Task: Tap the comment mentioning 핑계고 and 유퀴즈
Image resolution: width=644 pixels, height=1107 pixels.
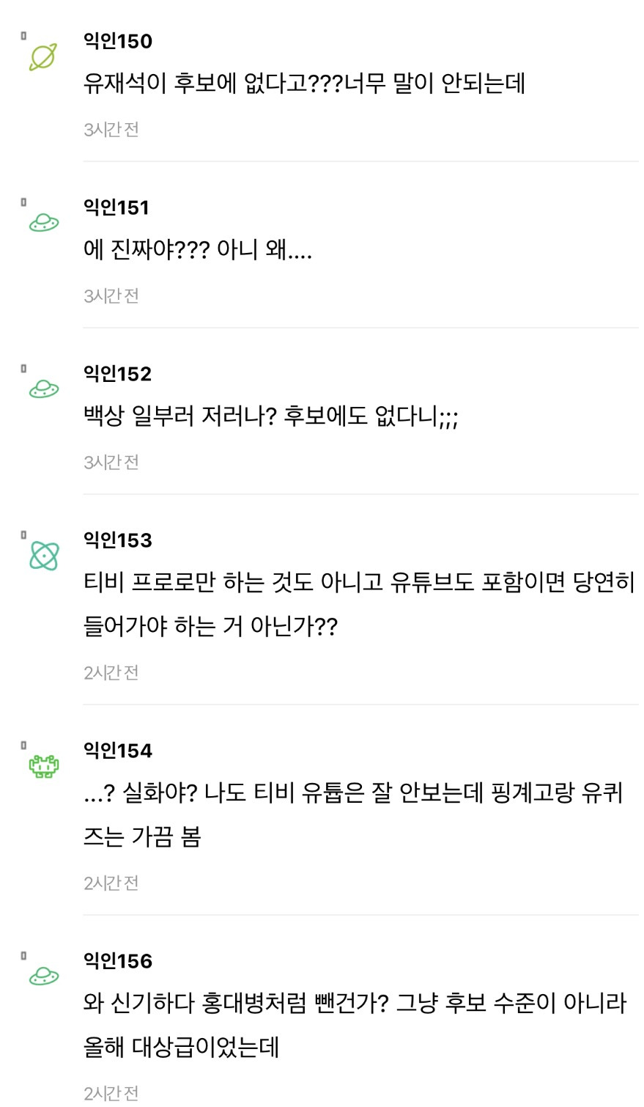Action: pyautogui.click(x=352, y=814)
